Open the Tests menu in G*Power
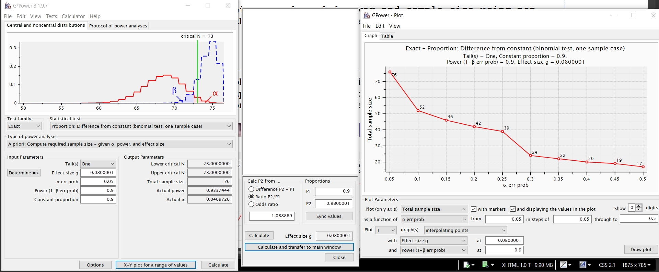 click(51, 16)
